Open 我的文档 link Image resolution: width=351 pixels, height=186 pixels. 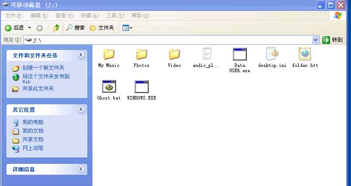point(33,131)
